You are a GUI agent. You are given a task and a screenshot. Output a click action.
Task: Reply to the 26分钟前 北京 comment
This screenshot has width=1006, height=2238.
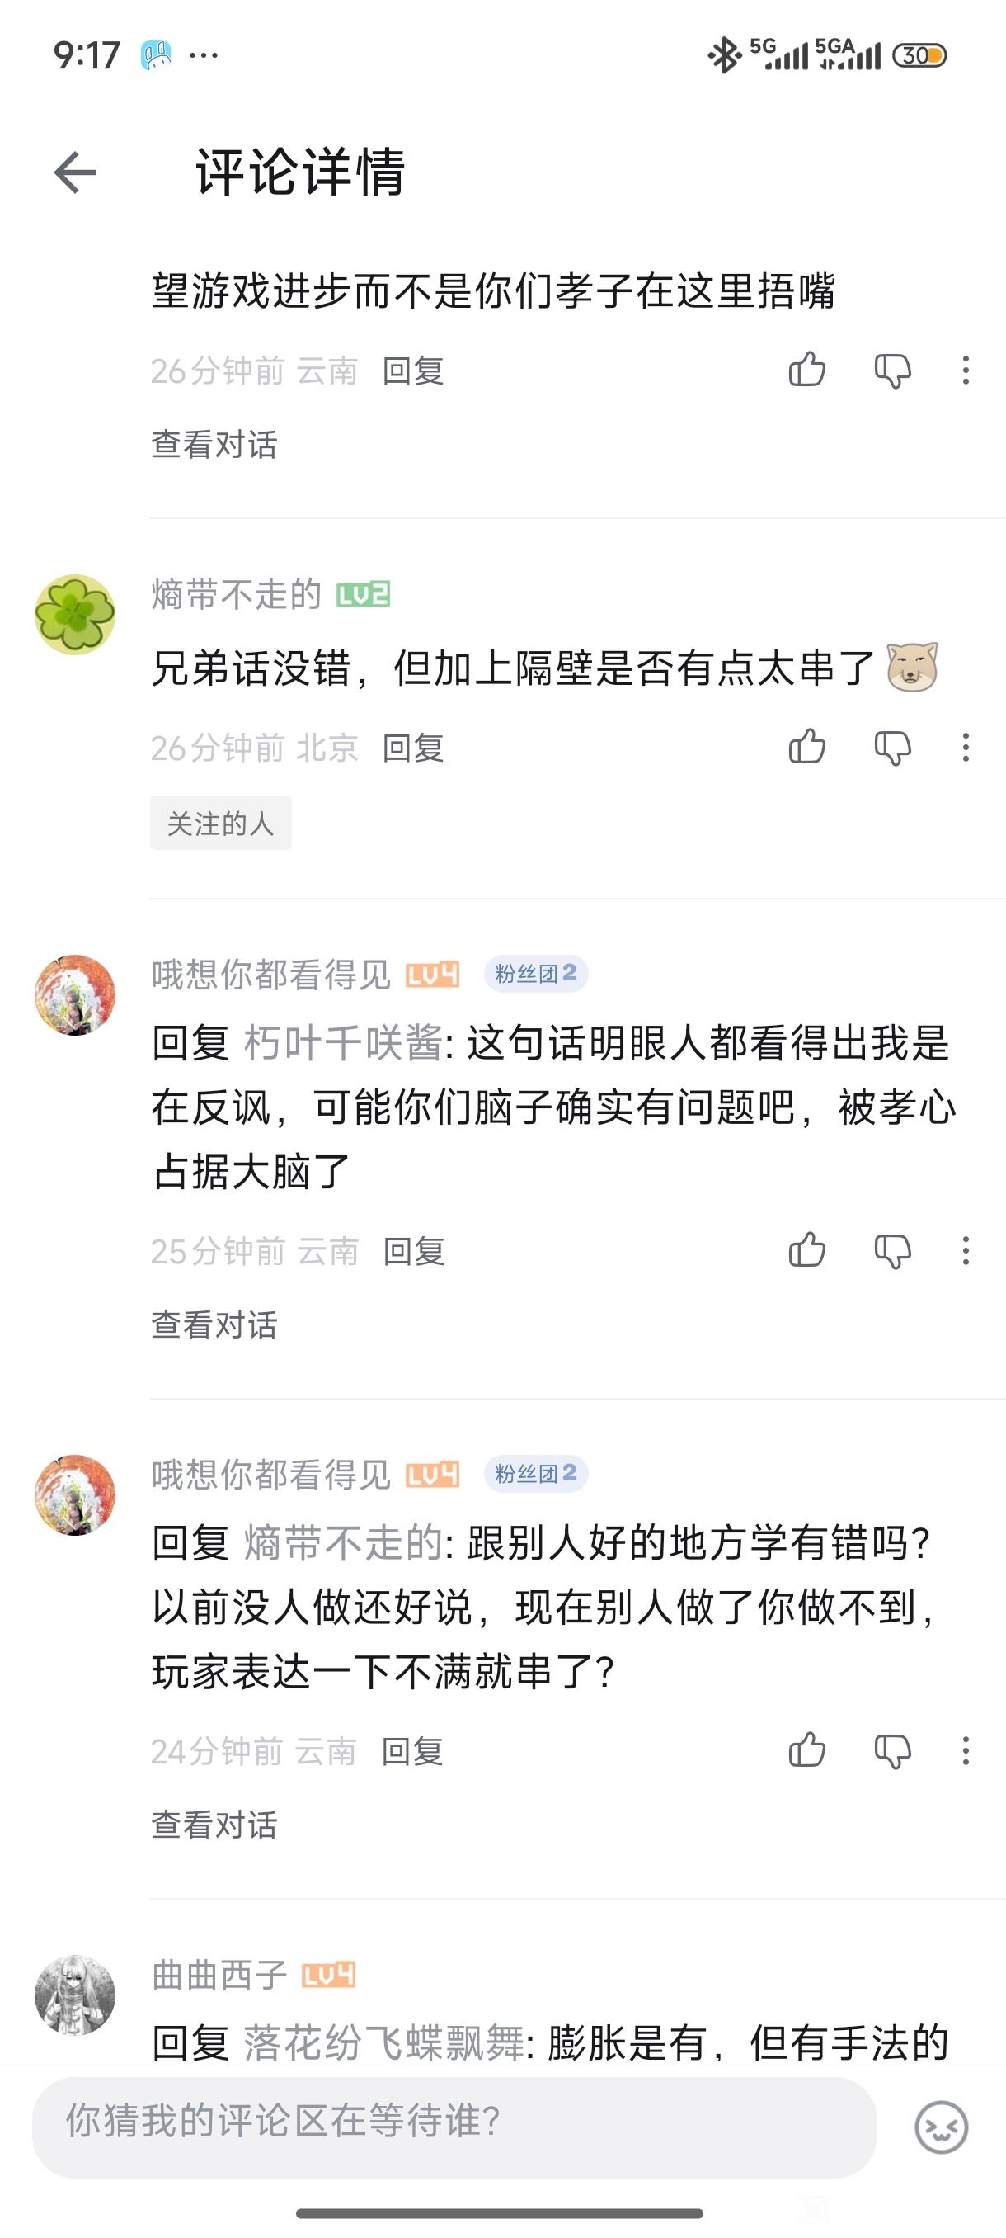[413, 748]
